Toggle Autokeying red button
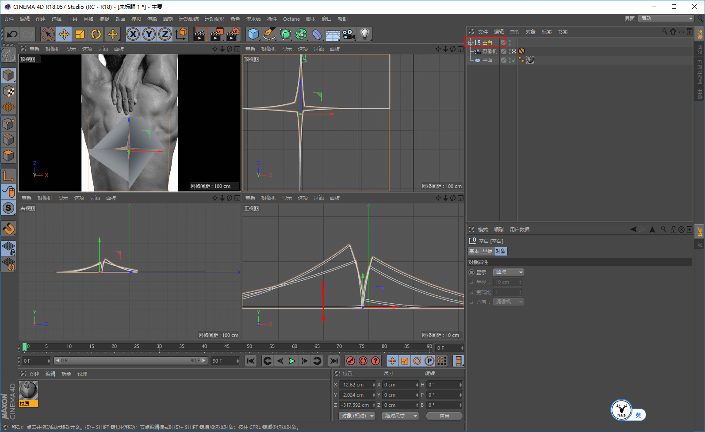705x432 pixels. click(x=363, y=361)
